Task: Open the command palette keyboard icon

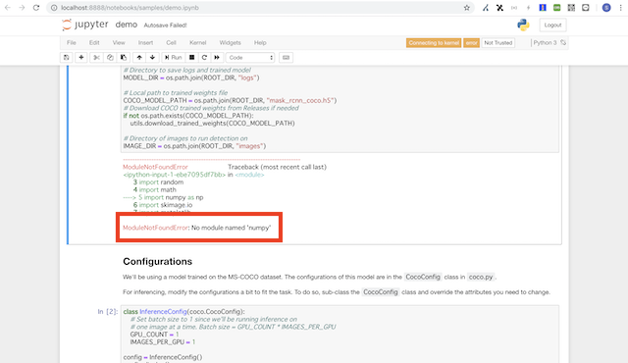Action: 286,58
